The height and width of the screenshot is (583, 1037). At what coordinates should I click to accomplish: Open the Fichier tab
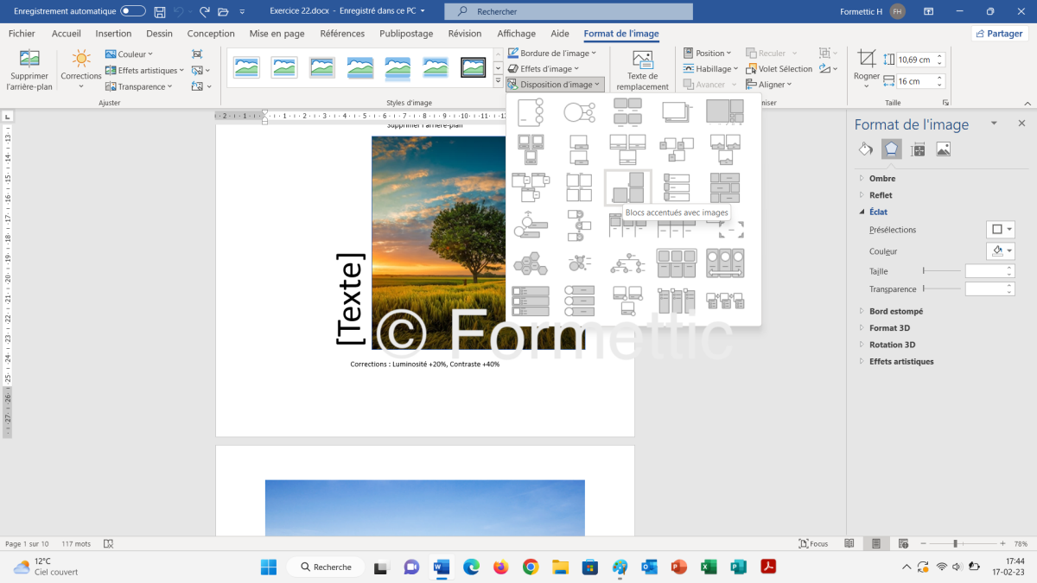click(x=22, y=34)
